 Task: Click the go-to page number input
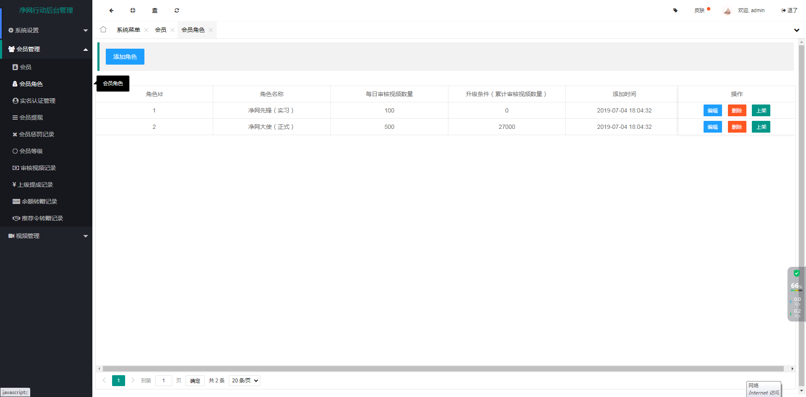coord(164,381)
